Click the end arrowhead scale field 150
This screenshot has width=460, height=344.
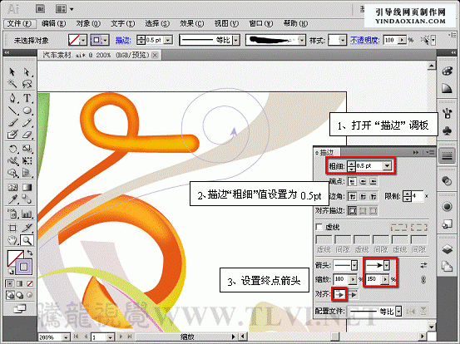373,279
